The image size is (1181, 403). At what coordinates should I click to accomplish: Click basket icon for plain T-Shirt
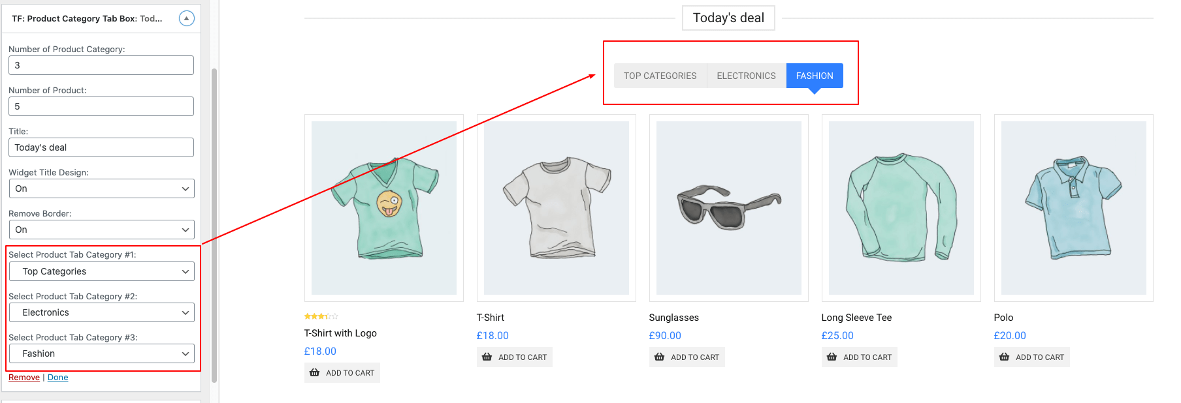[x=487, y=357]
